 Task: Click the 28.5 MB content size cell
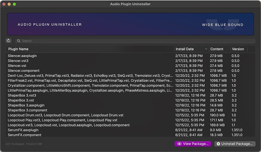point(216,100)
